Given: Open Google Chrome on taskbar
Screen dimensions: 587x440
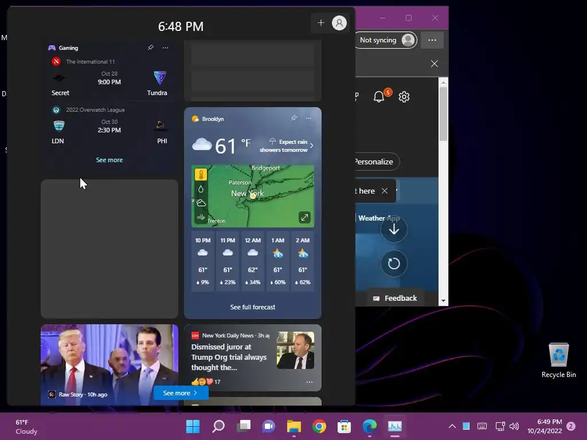Looking at the screenshot, I should (x=319, y=426).
